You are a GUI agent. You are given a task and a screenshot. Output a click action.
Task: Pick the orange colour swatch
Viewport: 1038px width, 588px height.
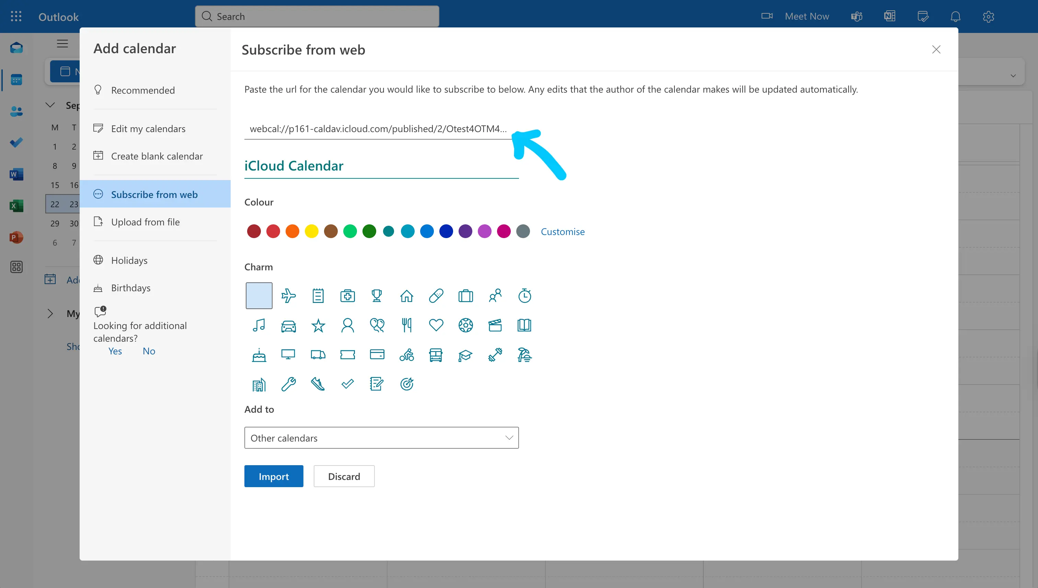(292, 232)
